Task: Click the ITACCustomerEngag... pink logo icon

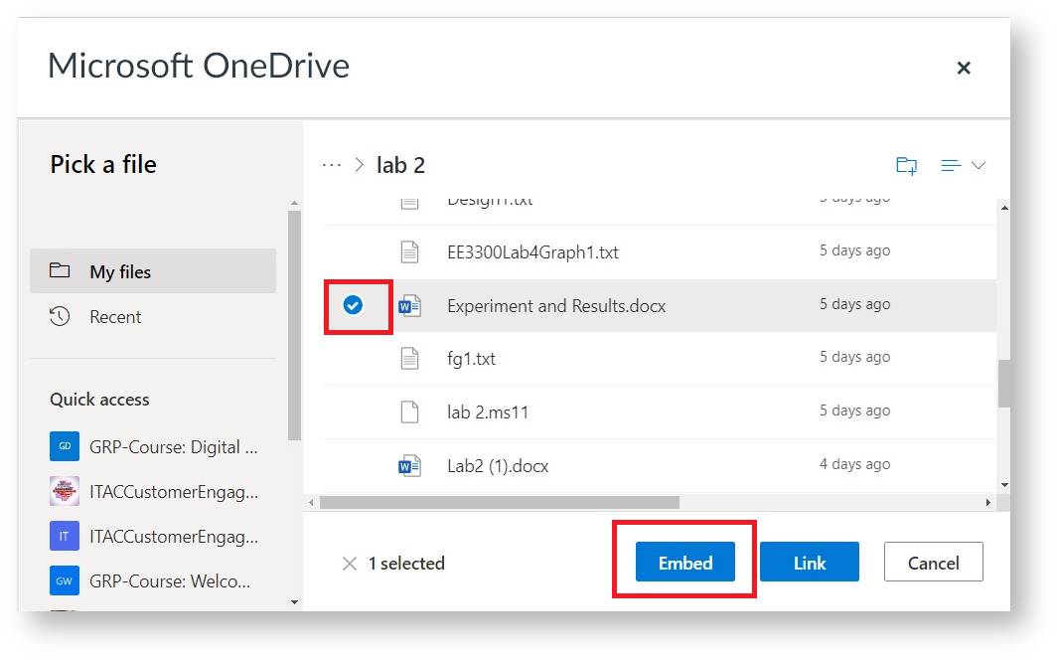Action: click(65, 491)
